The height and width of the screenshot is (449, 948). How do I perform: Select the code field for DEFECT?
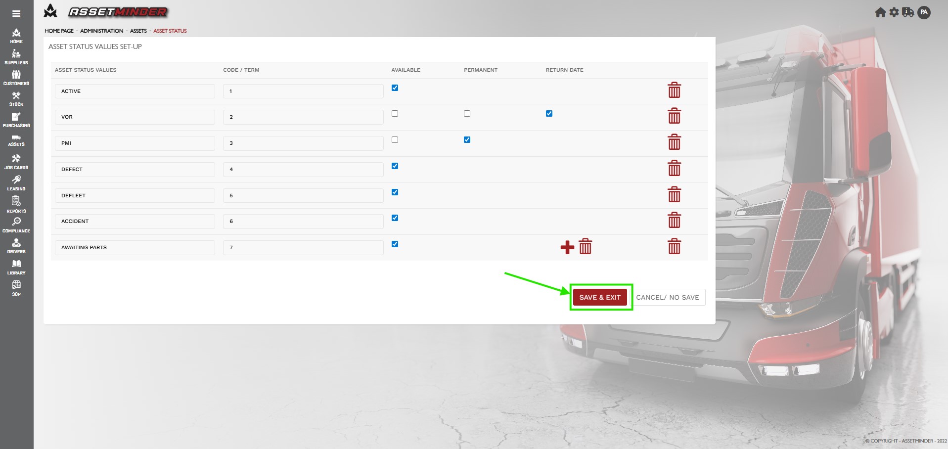point(303,169)
